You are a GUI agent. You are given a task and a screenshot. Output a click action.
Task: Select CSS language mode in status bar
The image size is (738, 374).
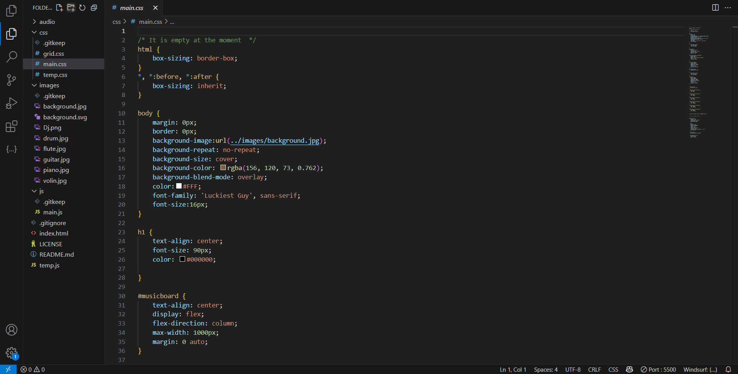pyautogui.click(x=613, y=369)
